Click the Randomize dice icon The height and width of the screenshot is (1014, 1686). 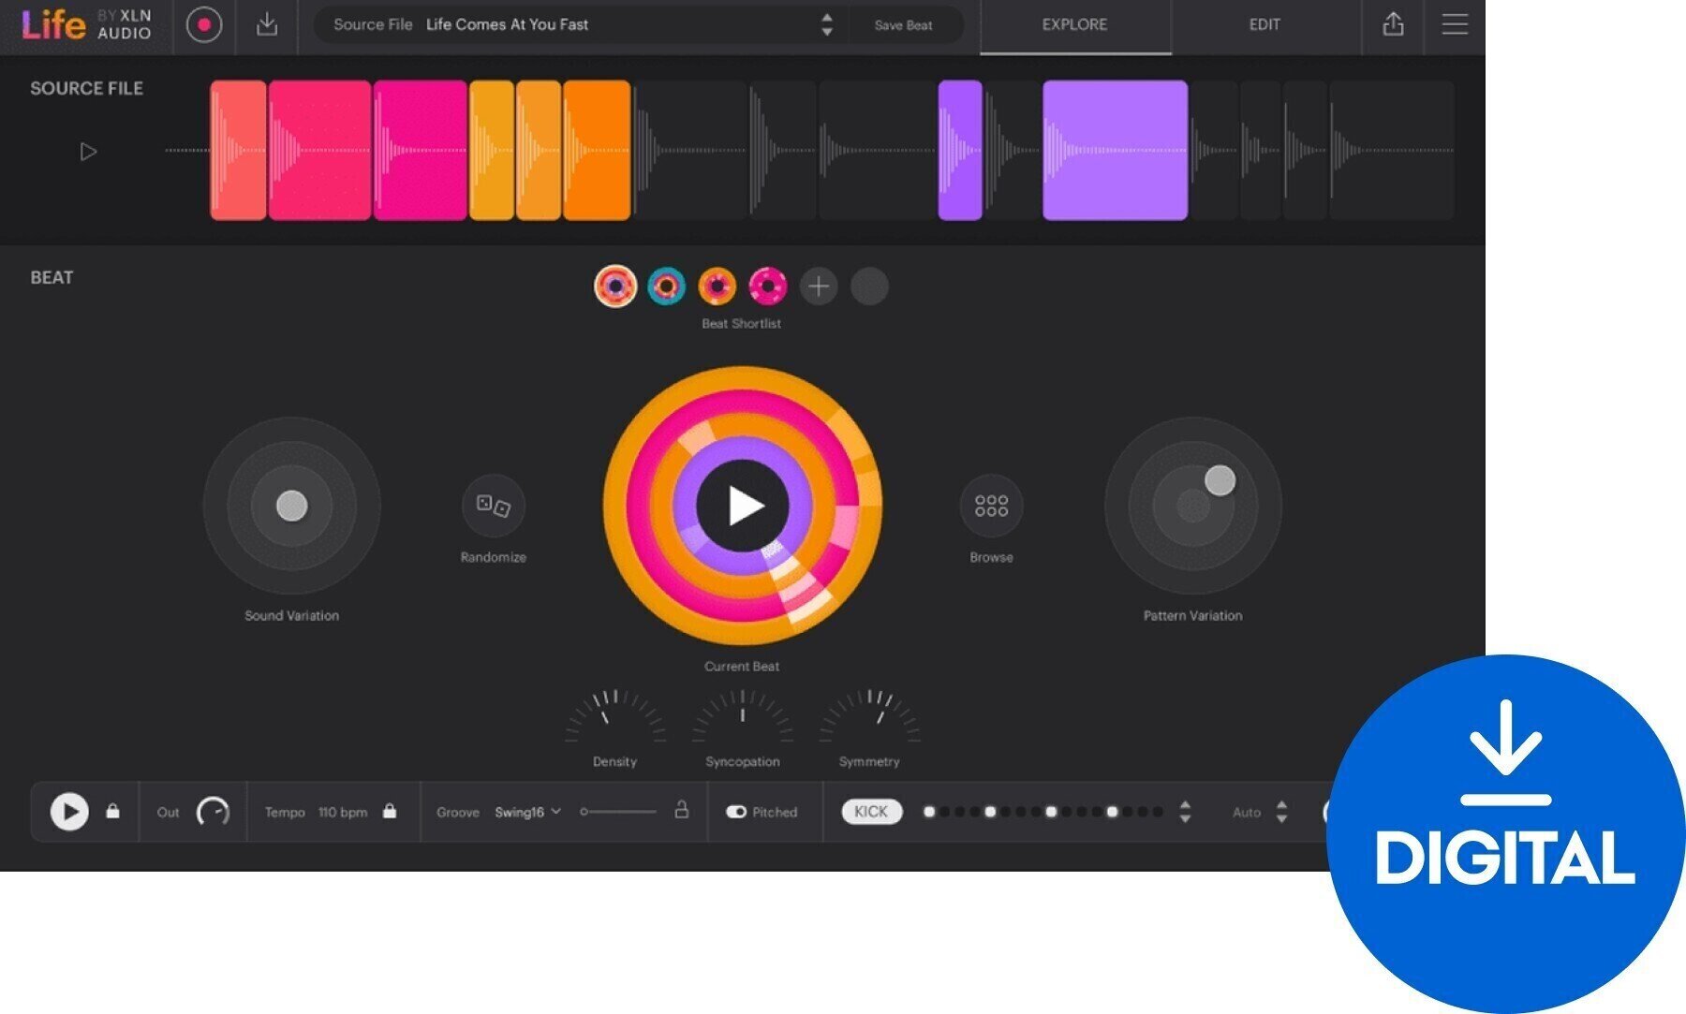point(494,506)
